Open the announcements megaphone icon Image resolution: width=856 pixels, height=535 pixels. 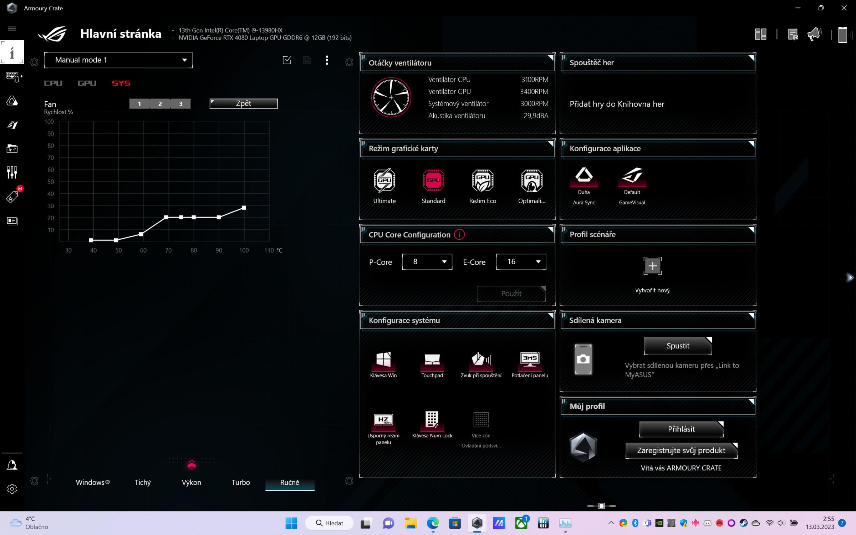tap(814, 34)
